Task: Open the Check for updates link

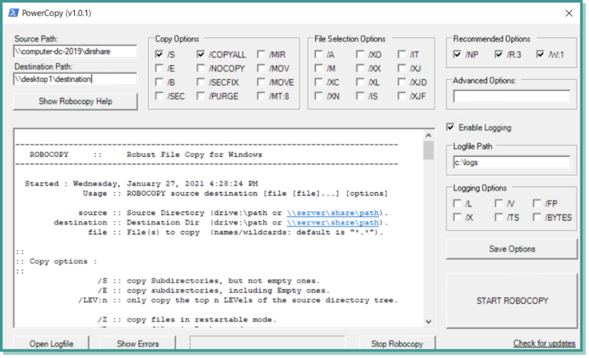Action: [x=544, y=343]
